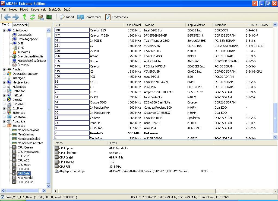Screen dimensions: 278x201
Task: Select the FPU VP8 benchmark icon
Action: coord(14,169)
